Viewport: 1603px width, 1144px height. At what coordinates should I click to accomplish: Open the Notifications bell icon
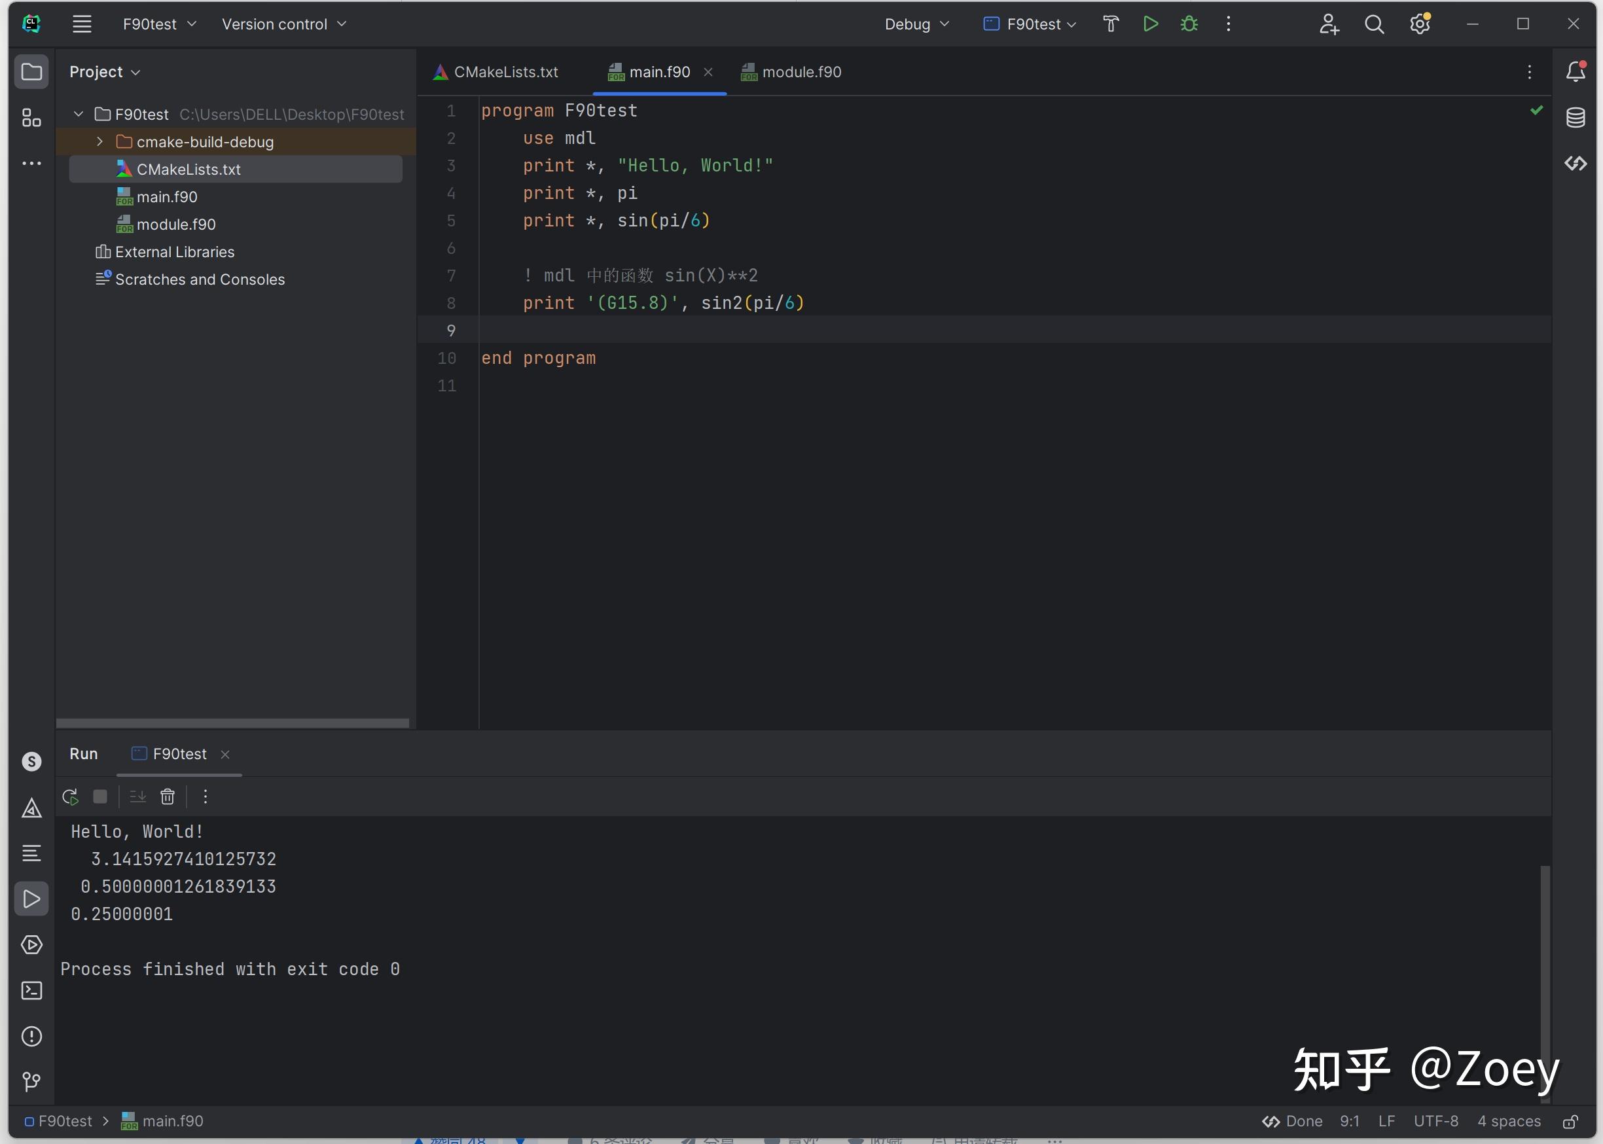click(1576, 71)
